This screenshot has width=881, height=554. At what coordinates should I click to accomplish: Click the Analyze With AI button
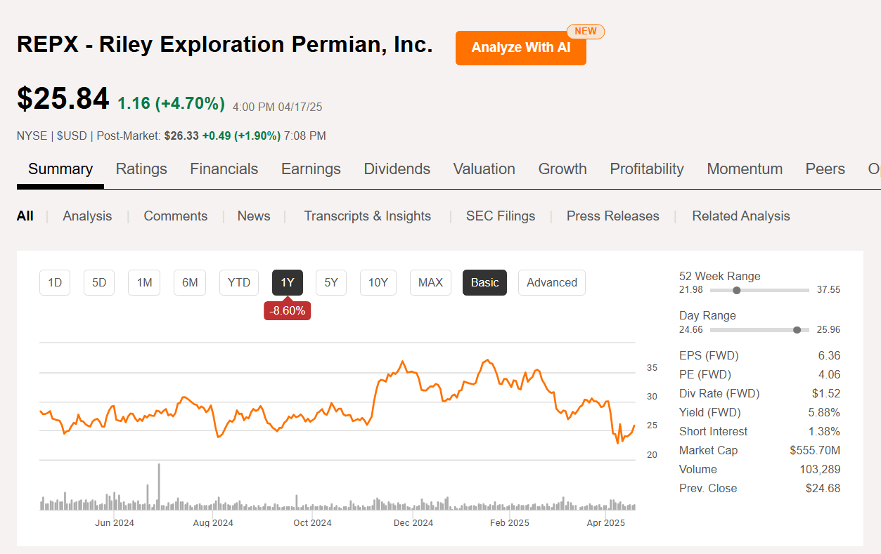pos(520,48)
